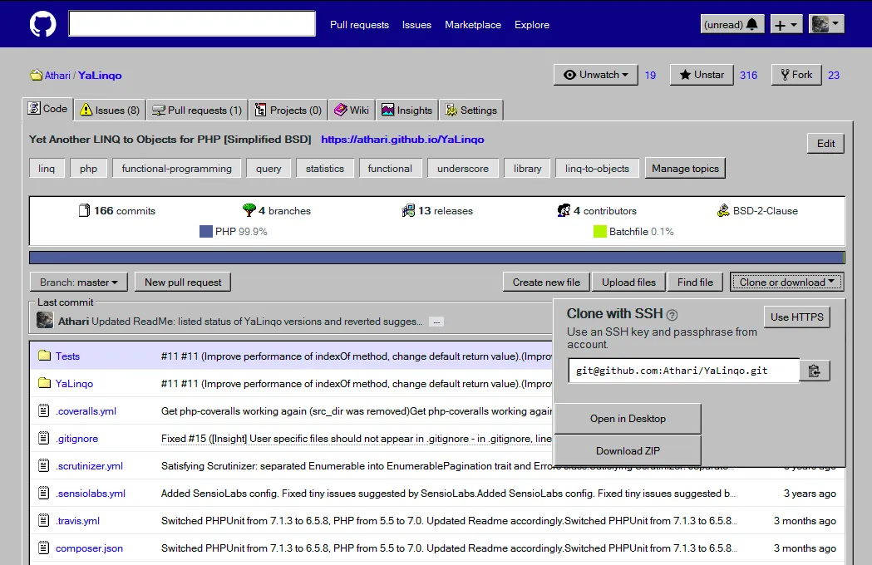View the 166 commits history
Screen dimensions: 872x565
[x=117, y=211]
